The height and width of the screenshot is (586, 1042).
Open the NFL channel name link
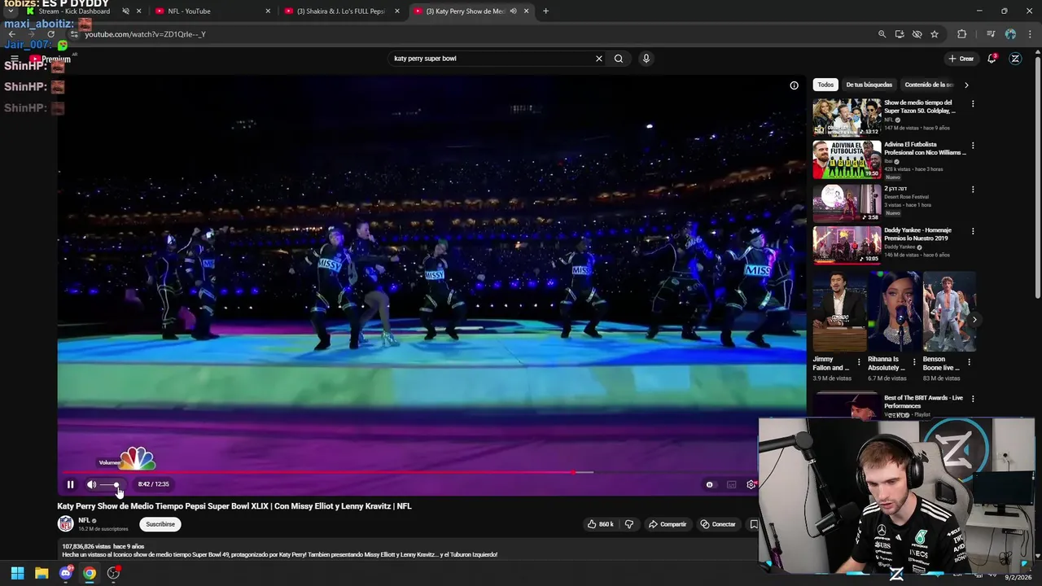84,520
